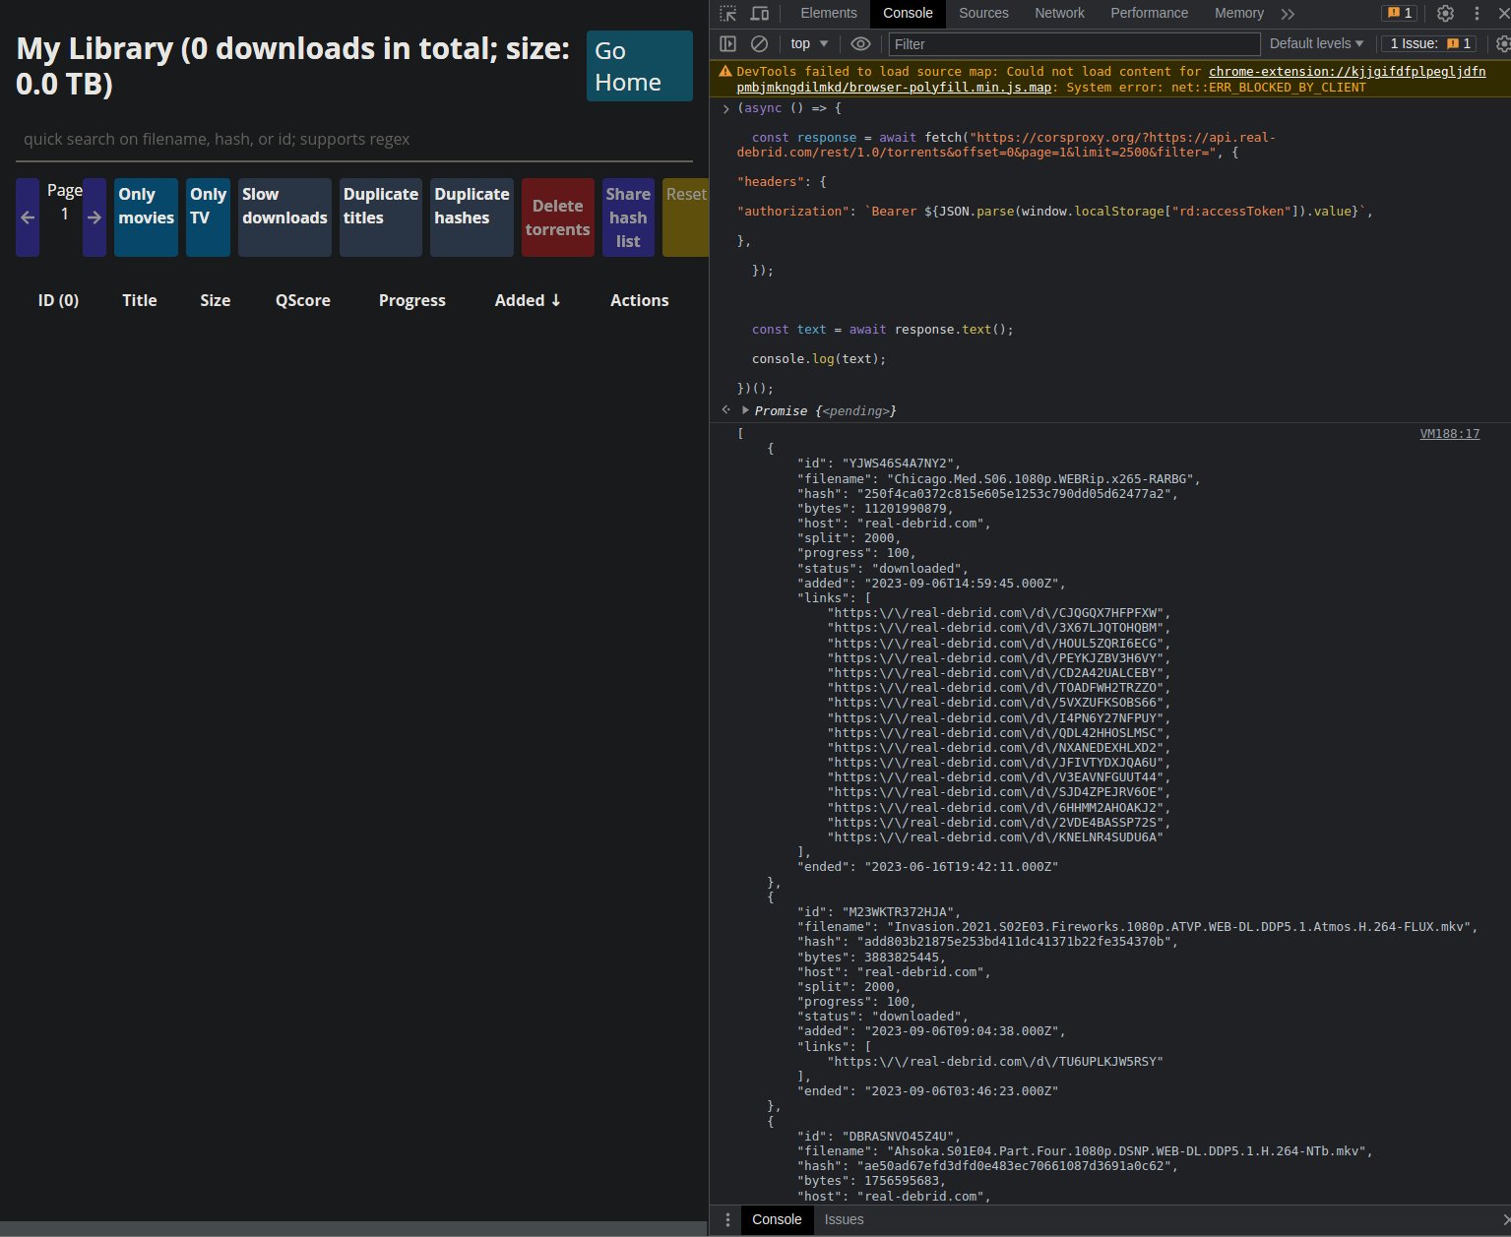Click the Go Home button
Viewport: 1511px width, 1237px height.
point(638,66)
